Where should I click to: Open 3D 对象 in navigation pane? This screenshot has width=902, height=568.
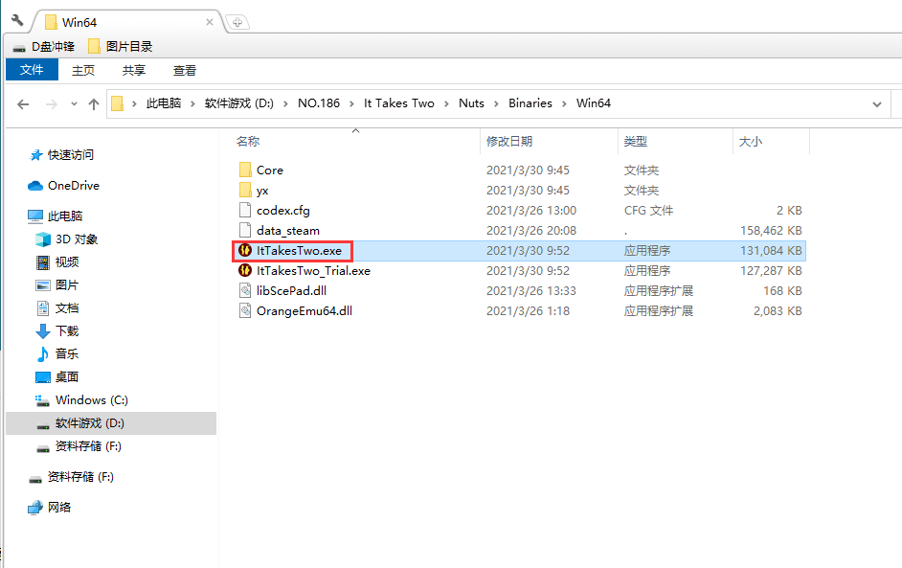(x=66, y=239)
